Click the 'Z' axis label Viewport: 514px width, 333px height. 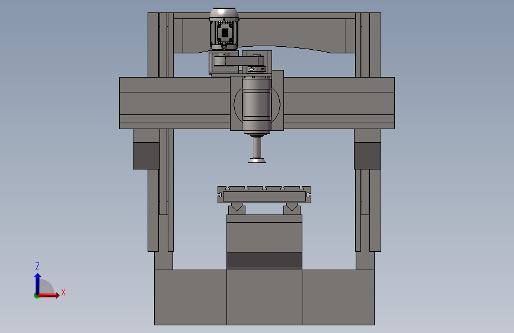pos(37,266)
